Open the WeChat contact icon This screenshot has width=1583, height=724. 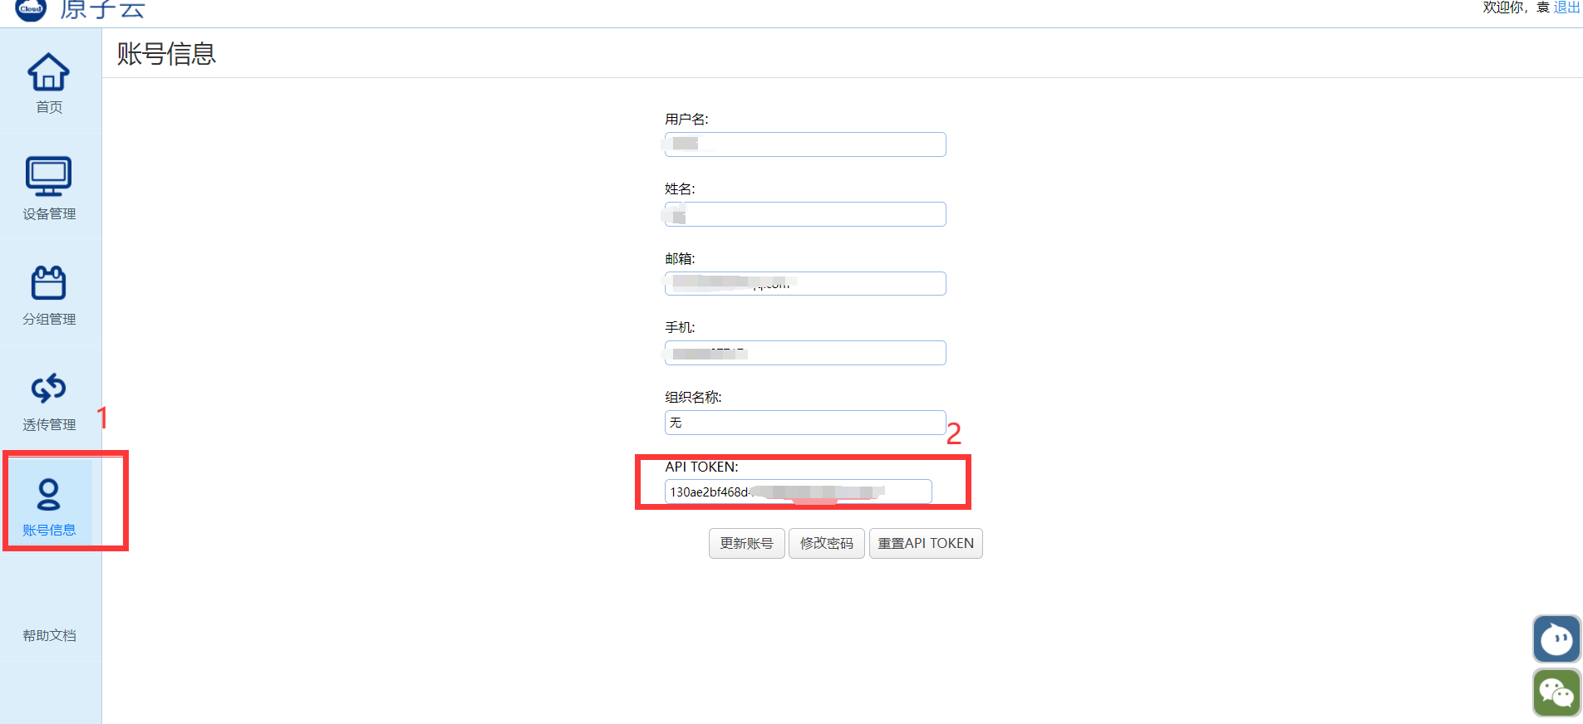[x=1556, y=692]
